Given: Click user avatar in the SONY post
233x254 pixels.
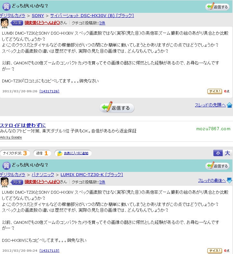Looking at the screenshot, I should click(x=4, y=23).
